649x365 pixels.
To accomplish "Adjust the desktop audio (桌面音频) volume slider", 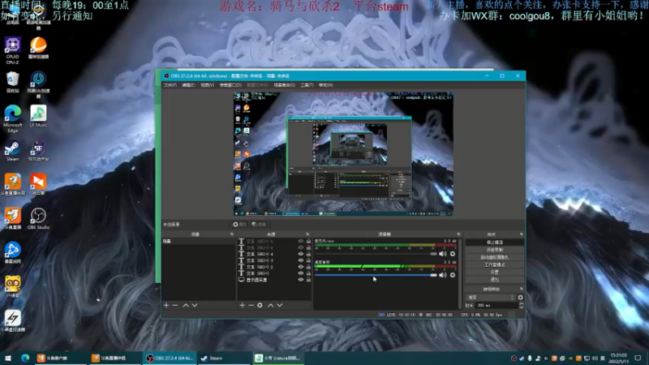I will pyautogui.click(x=376, y=275).
